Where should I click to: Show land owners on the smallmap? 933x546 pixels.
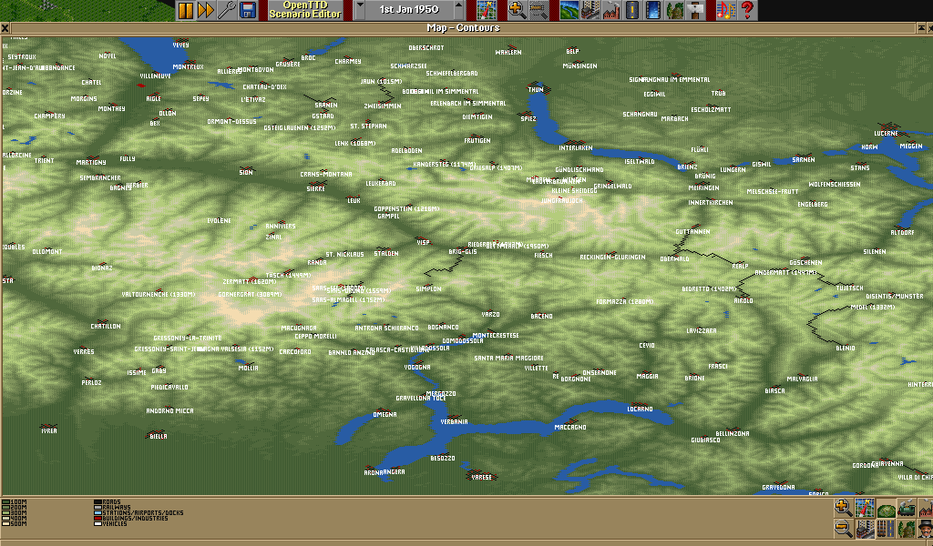click(926, 528)
